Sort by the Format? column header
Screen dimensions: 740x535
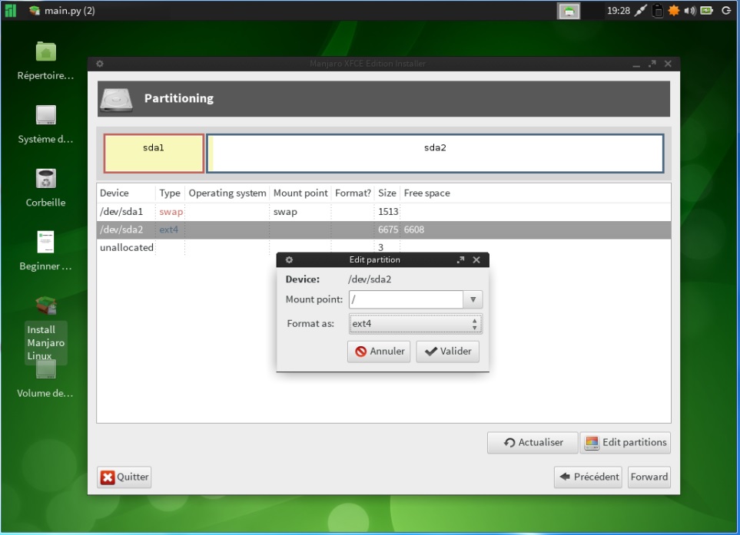point(353,193)
